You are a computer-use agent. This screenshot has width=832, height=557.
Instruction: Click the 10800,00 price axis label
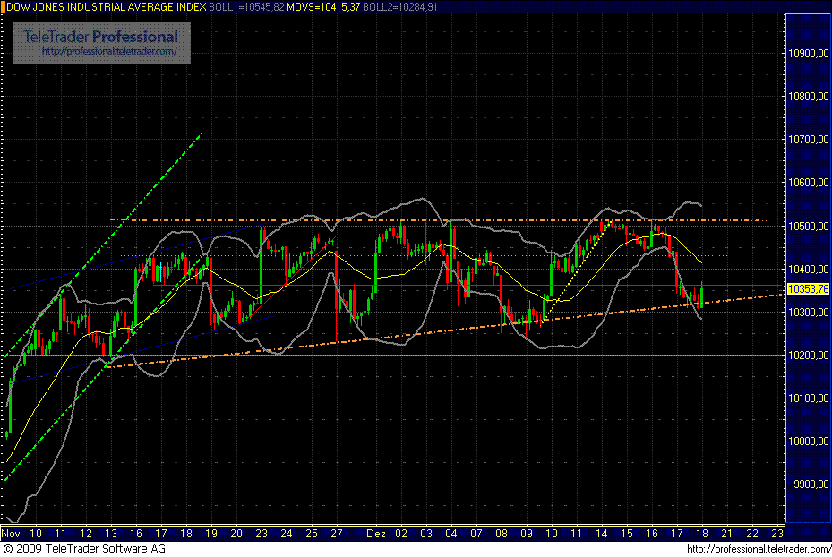808,97
